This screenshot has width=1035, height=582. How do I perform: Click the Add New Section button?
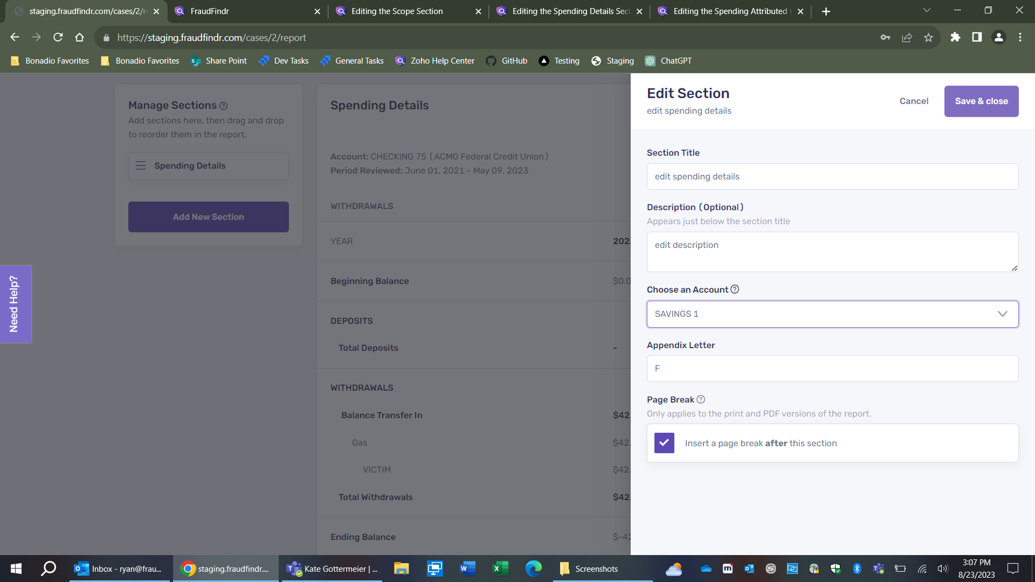209,217
